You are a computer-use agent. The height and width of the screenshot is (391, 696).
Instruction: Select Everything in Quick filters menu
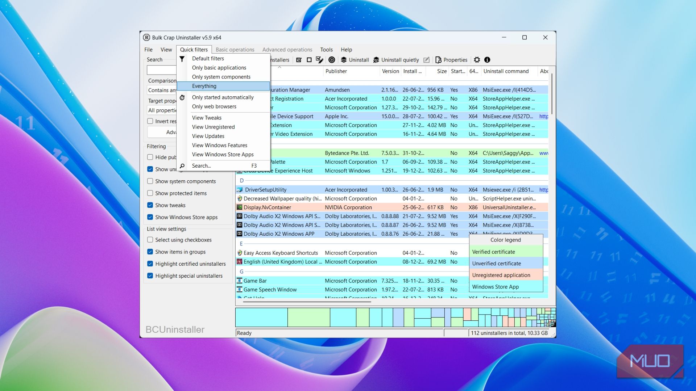pos(224,86)
